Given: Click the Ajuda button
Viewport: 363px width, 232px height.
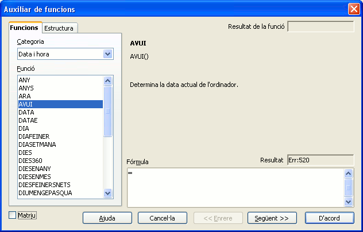Looking at the screenshot, I should 107,218.
